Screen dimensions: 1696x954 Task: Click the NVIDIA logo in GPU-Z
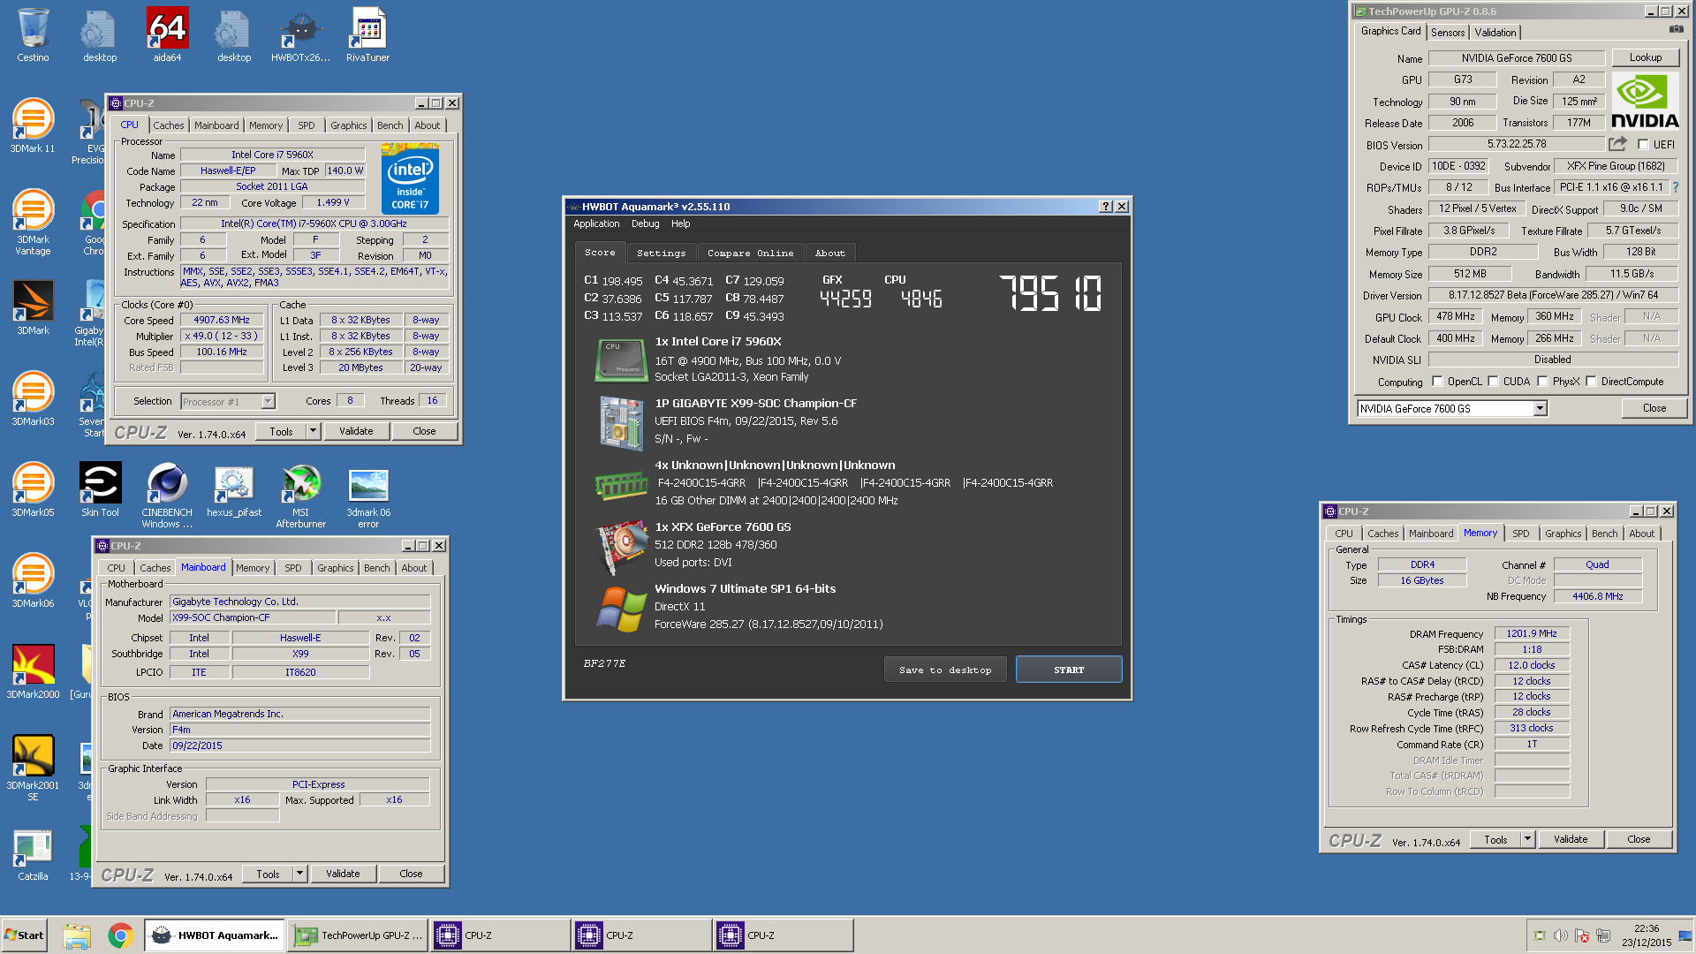coord(1644,102)
